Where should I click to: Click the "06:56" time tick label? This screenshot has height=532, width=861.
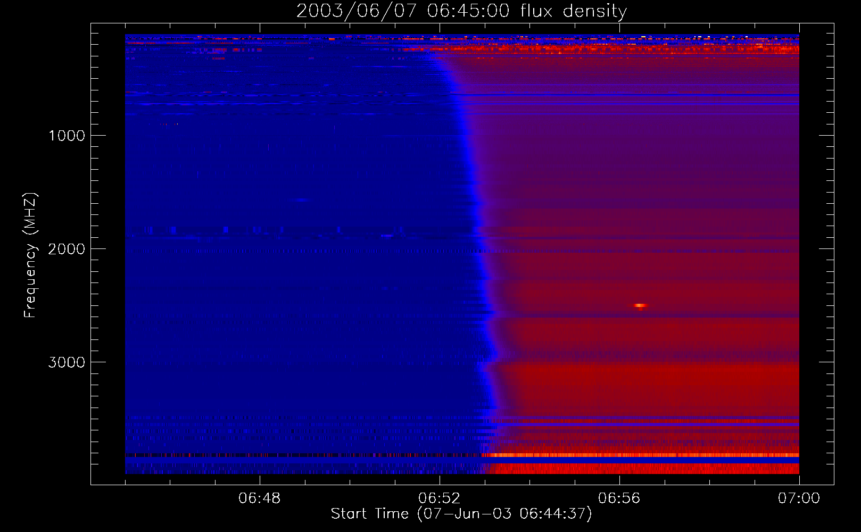coord(619,498)
